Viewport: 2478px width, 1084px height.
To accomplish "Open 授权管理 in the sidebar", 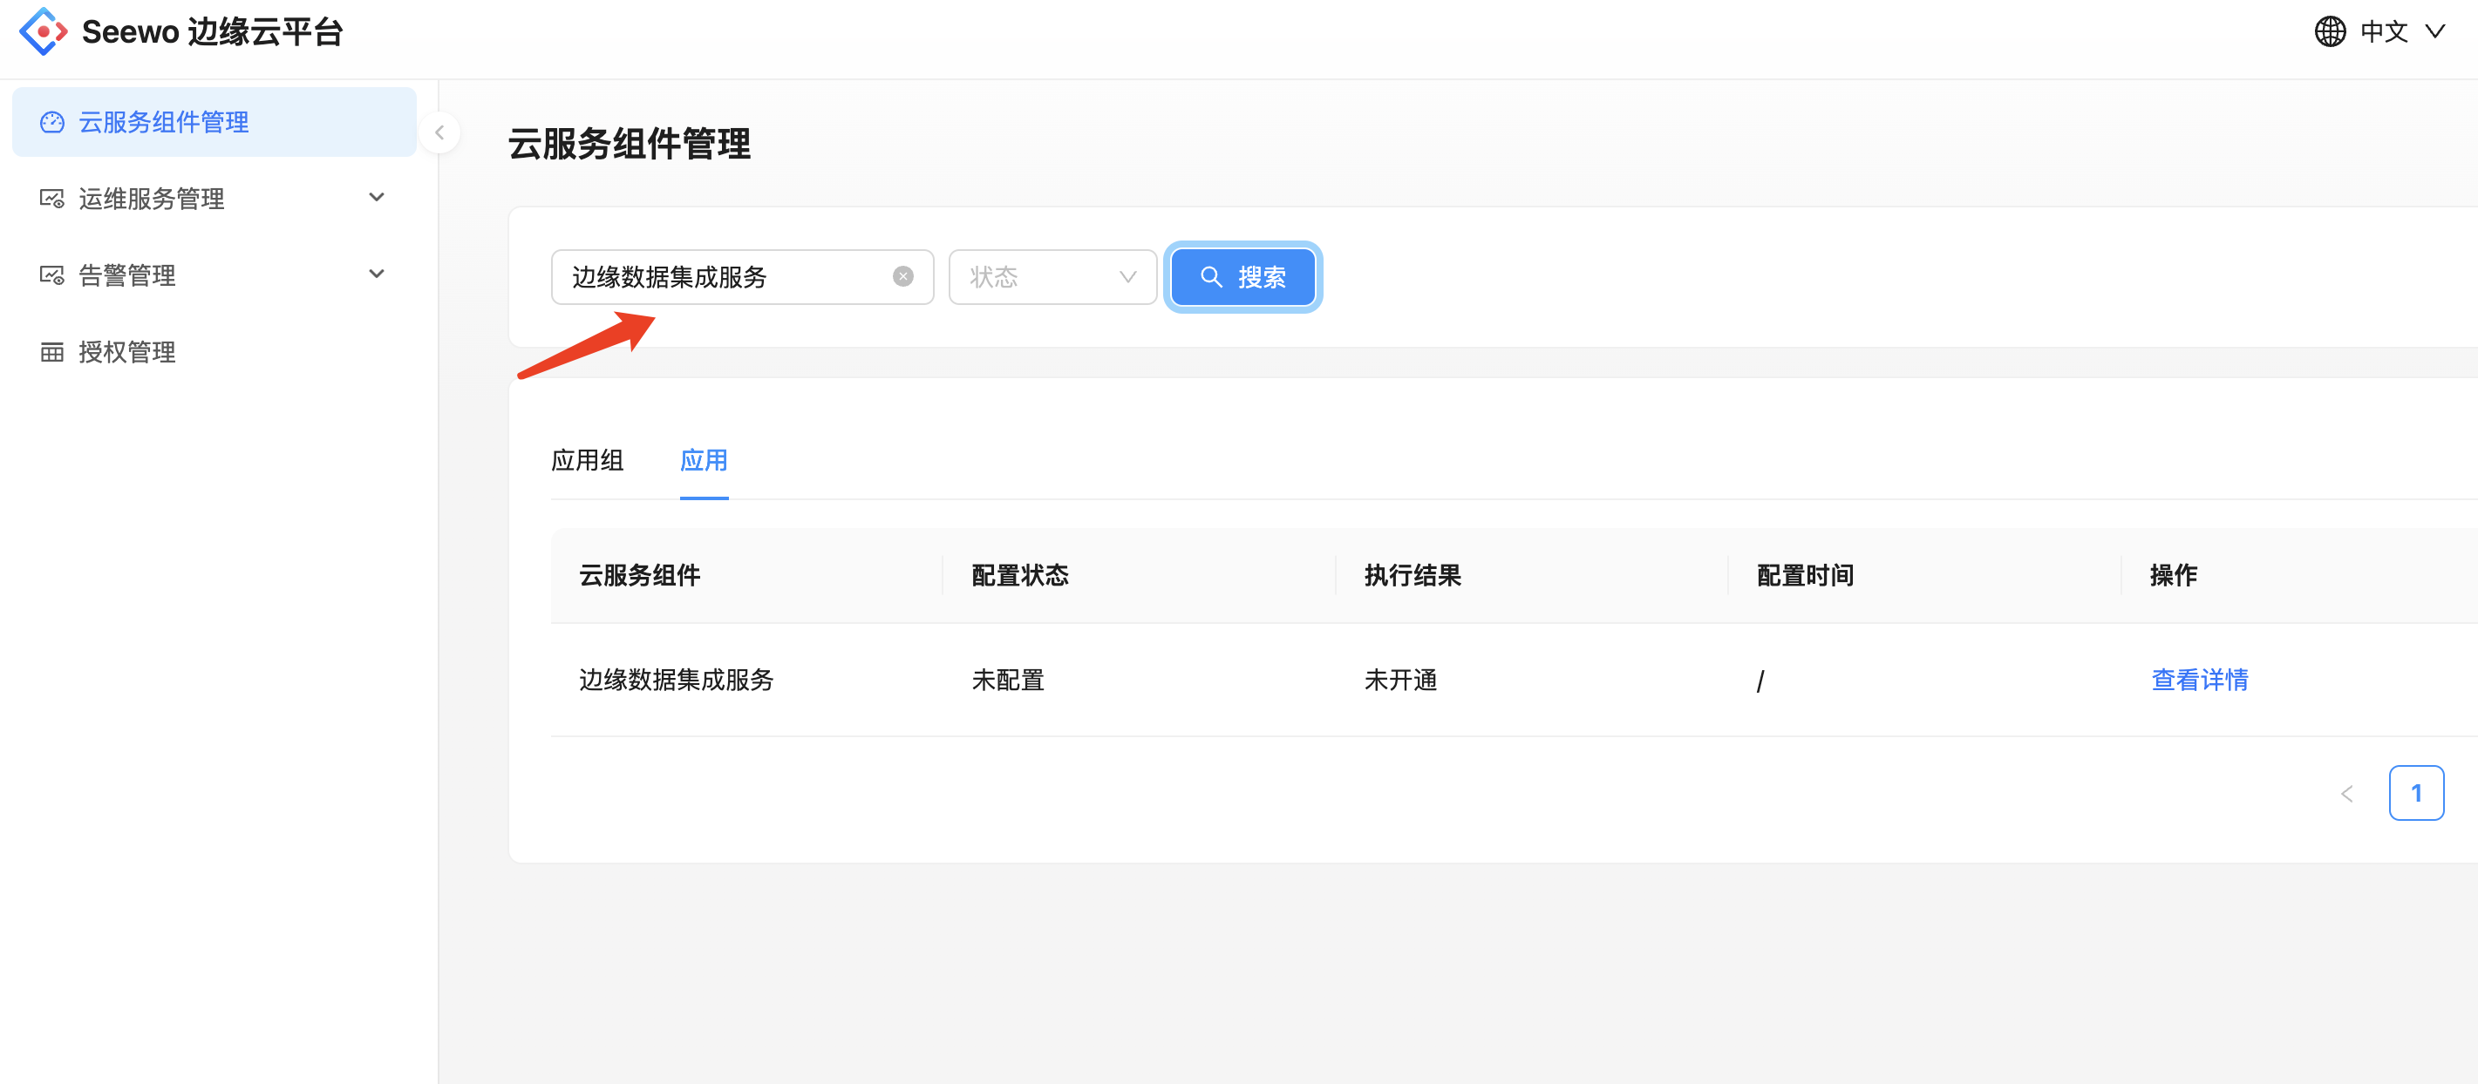I will point(214,352).
